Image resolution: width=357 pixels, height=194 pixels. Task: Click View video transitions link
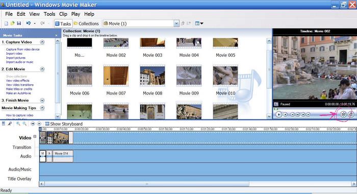pos(20,85)
